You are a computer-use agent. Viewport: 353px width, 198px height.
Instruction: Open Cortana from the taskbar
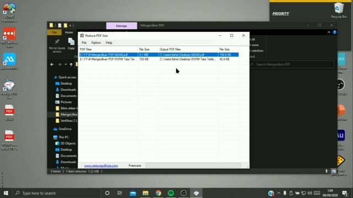107,193
